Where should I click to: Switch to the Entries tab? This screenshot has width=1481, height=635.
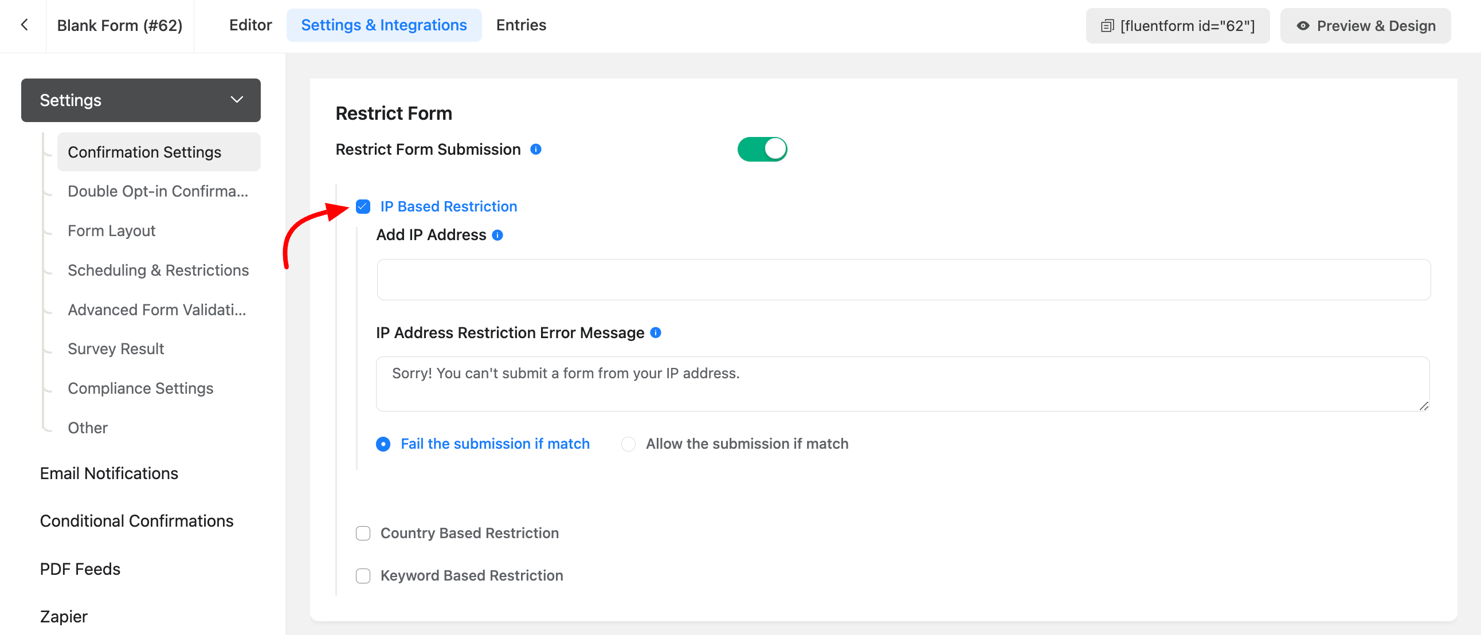(x=521, y=25)
